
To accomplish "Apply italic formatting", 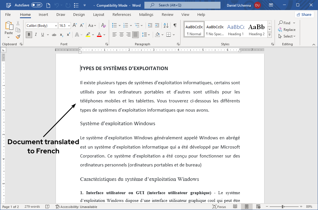I will (x=35, y=35).
